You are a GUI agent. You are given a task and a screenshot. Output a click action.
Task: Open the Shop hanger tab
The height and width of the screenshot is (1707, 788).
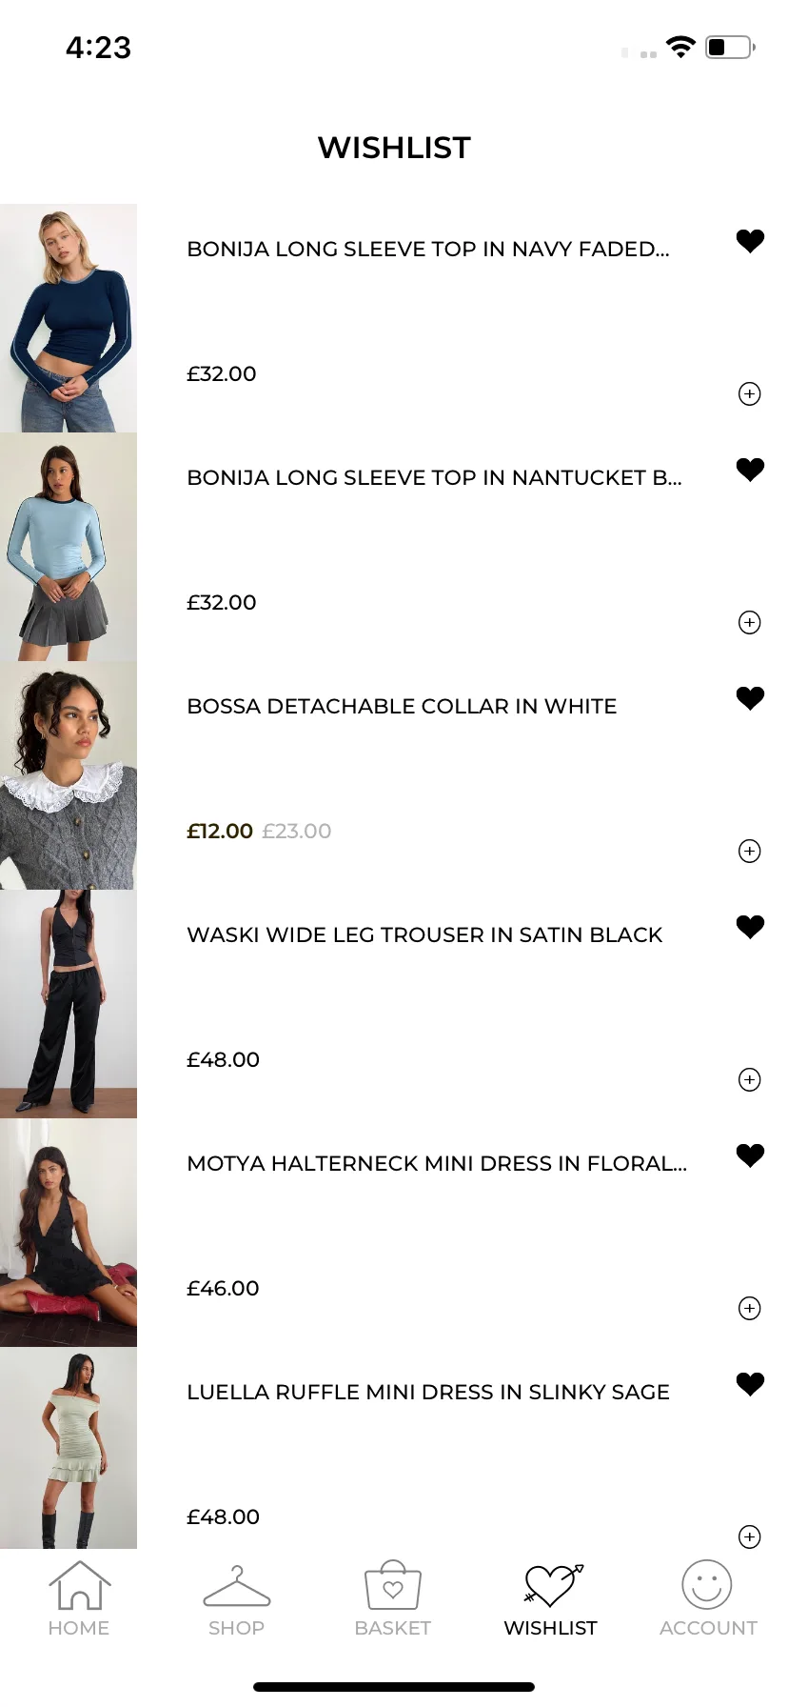(x=236, y=1599)
